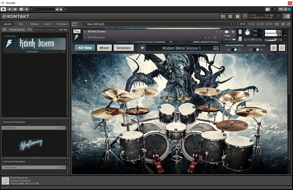Toggle the Anti-Machinegun switch
This screenshot has width=293, height=190.
[x=233, y=50]
